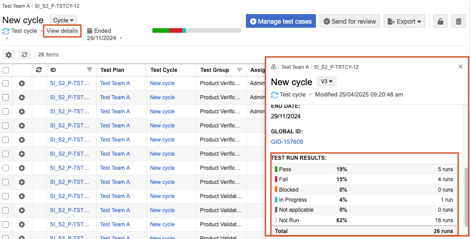Open the GID-157609 global ID link

[x=287, y=142]
